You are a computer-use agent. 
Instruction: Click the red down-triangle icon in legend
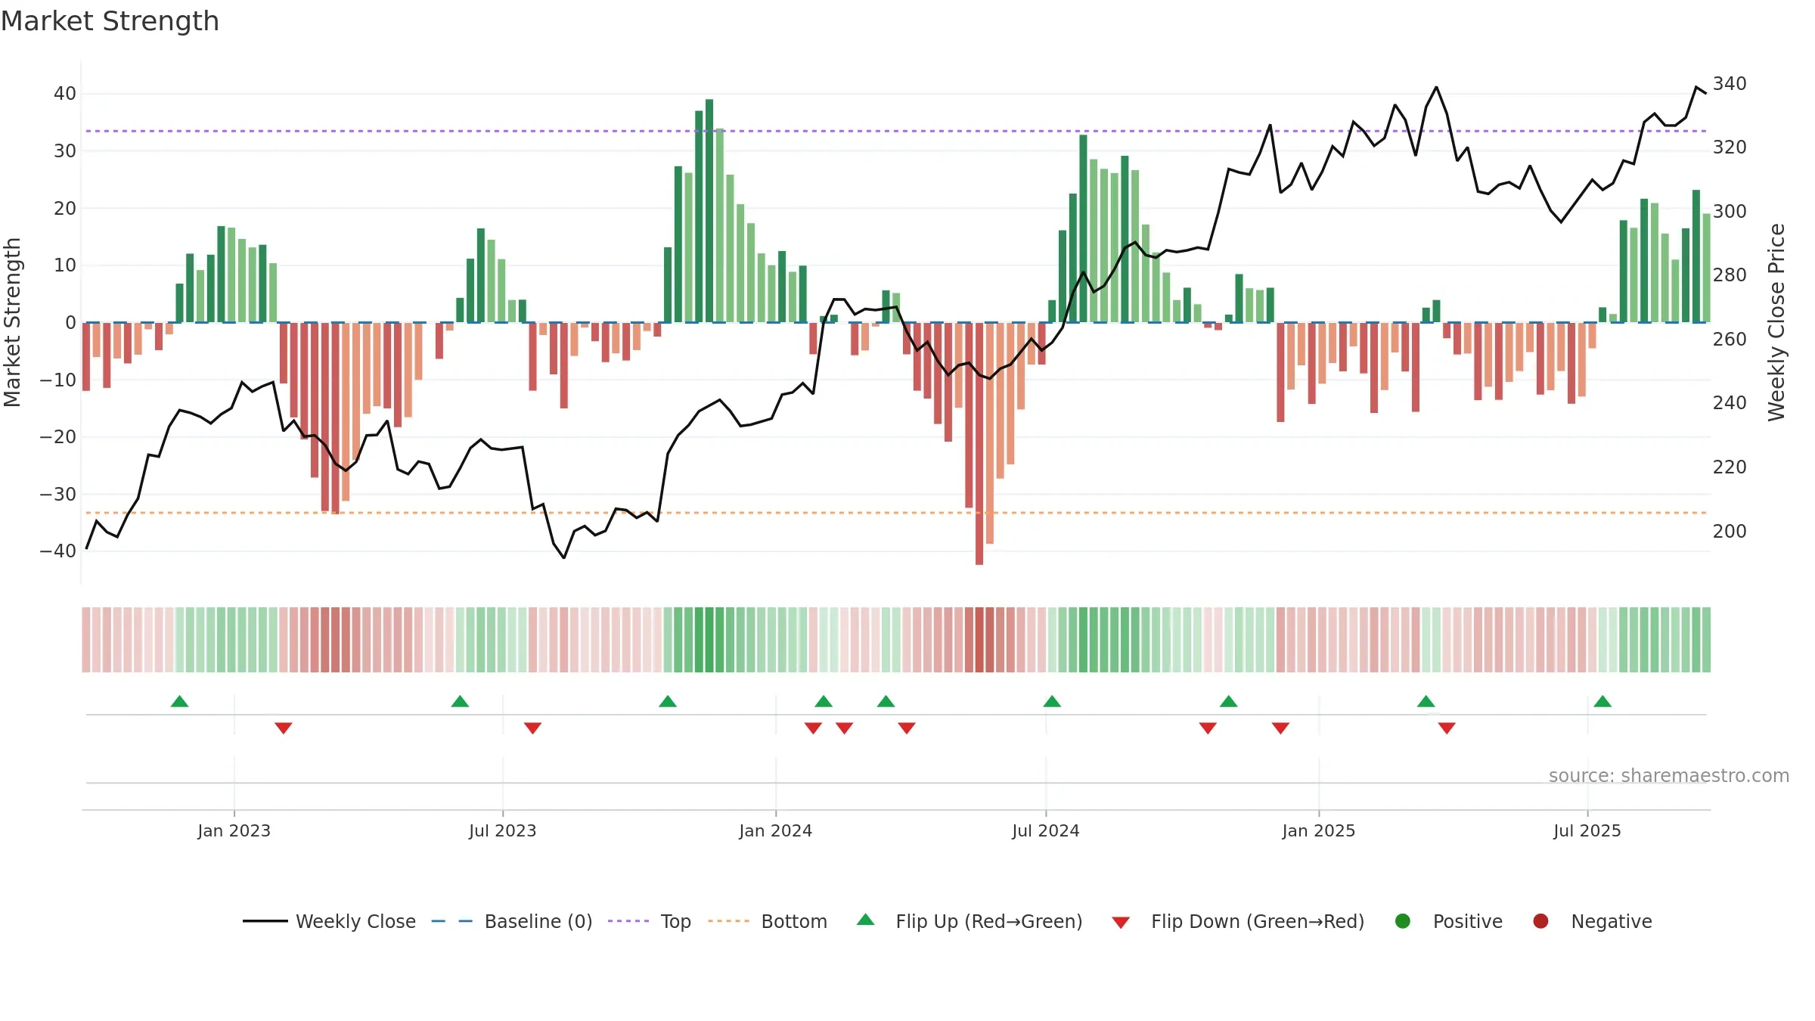[x=1122, y=923]
